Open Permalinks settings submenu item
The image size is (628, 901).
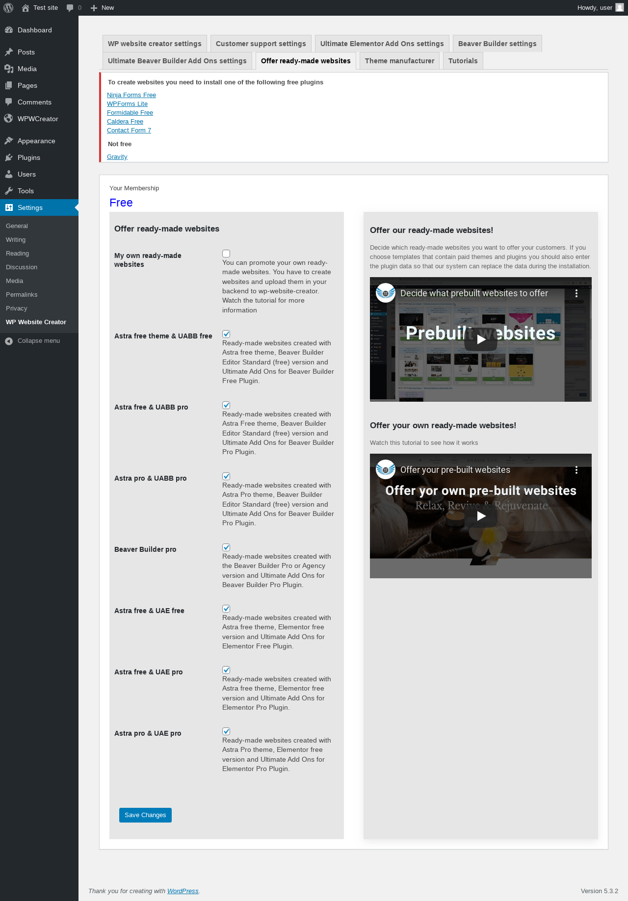22,295
